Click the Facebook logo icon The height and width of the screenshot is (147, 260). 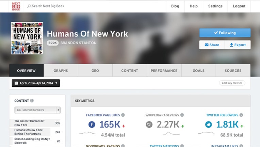point(92,124)
